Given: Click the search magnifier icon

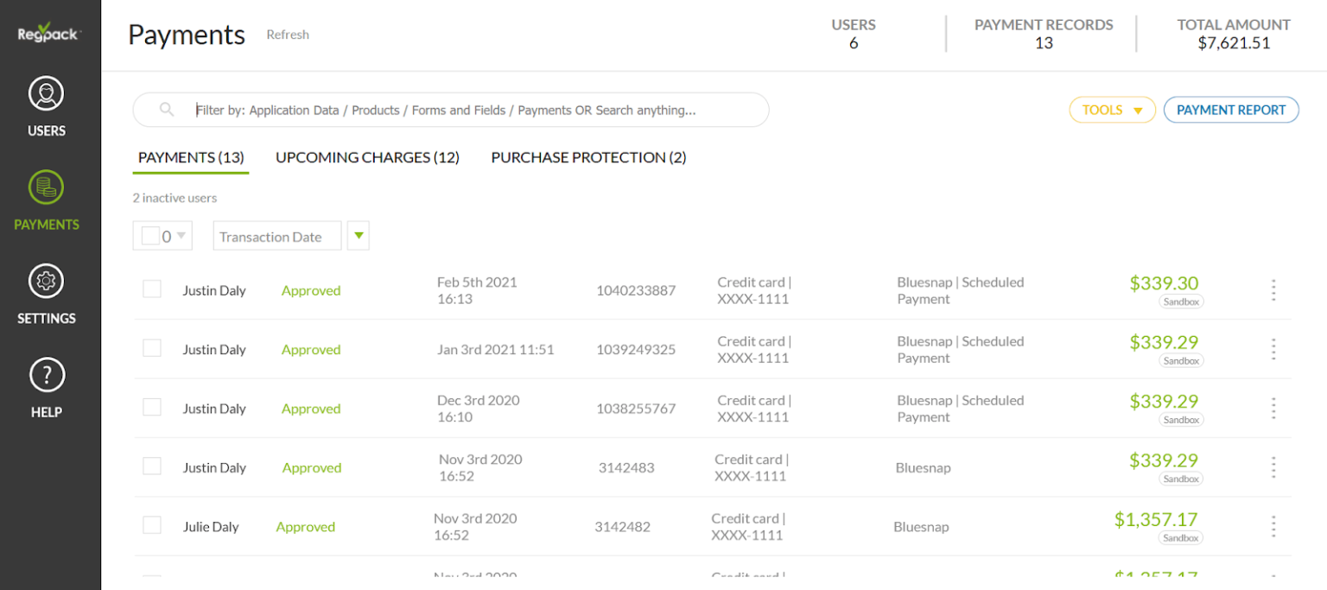Looking at the screenshot, I should point(166,110).
